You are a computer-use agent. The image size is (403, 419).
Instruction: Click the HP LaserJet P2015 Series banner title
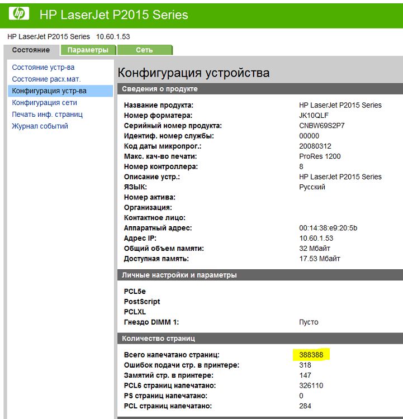click(x=113, y=15)
